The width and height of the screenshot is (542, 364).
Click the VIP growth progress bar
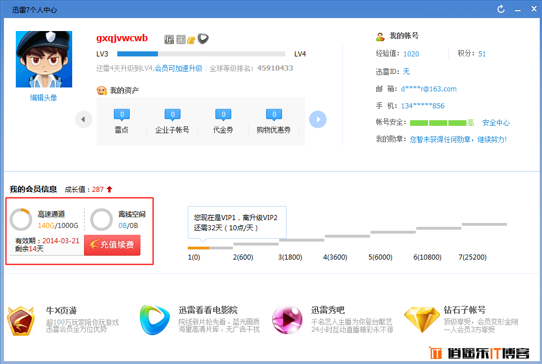[x=210, y=248]
